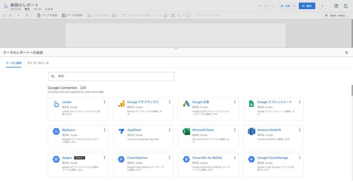The image size is (353, 182).
Task: Switch to the マイ データソース tab
Action: tap(38, 63)
